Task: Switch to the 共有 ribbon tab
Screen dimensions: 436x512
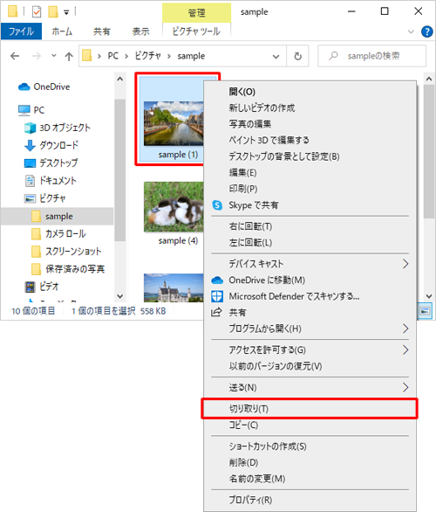Action: (x=102, y=31)
